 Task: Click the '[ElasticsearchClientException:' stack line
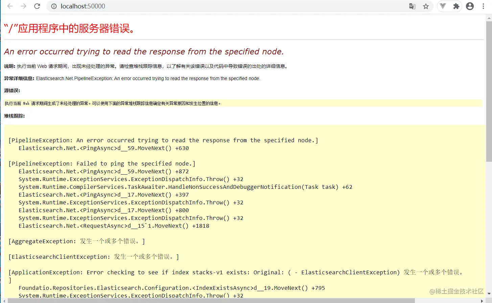coord(94,257)
